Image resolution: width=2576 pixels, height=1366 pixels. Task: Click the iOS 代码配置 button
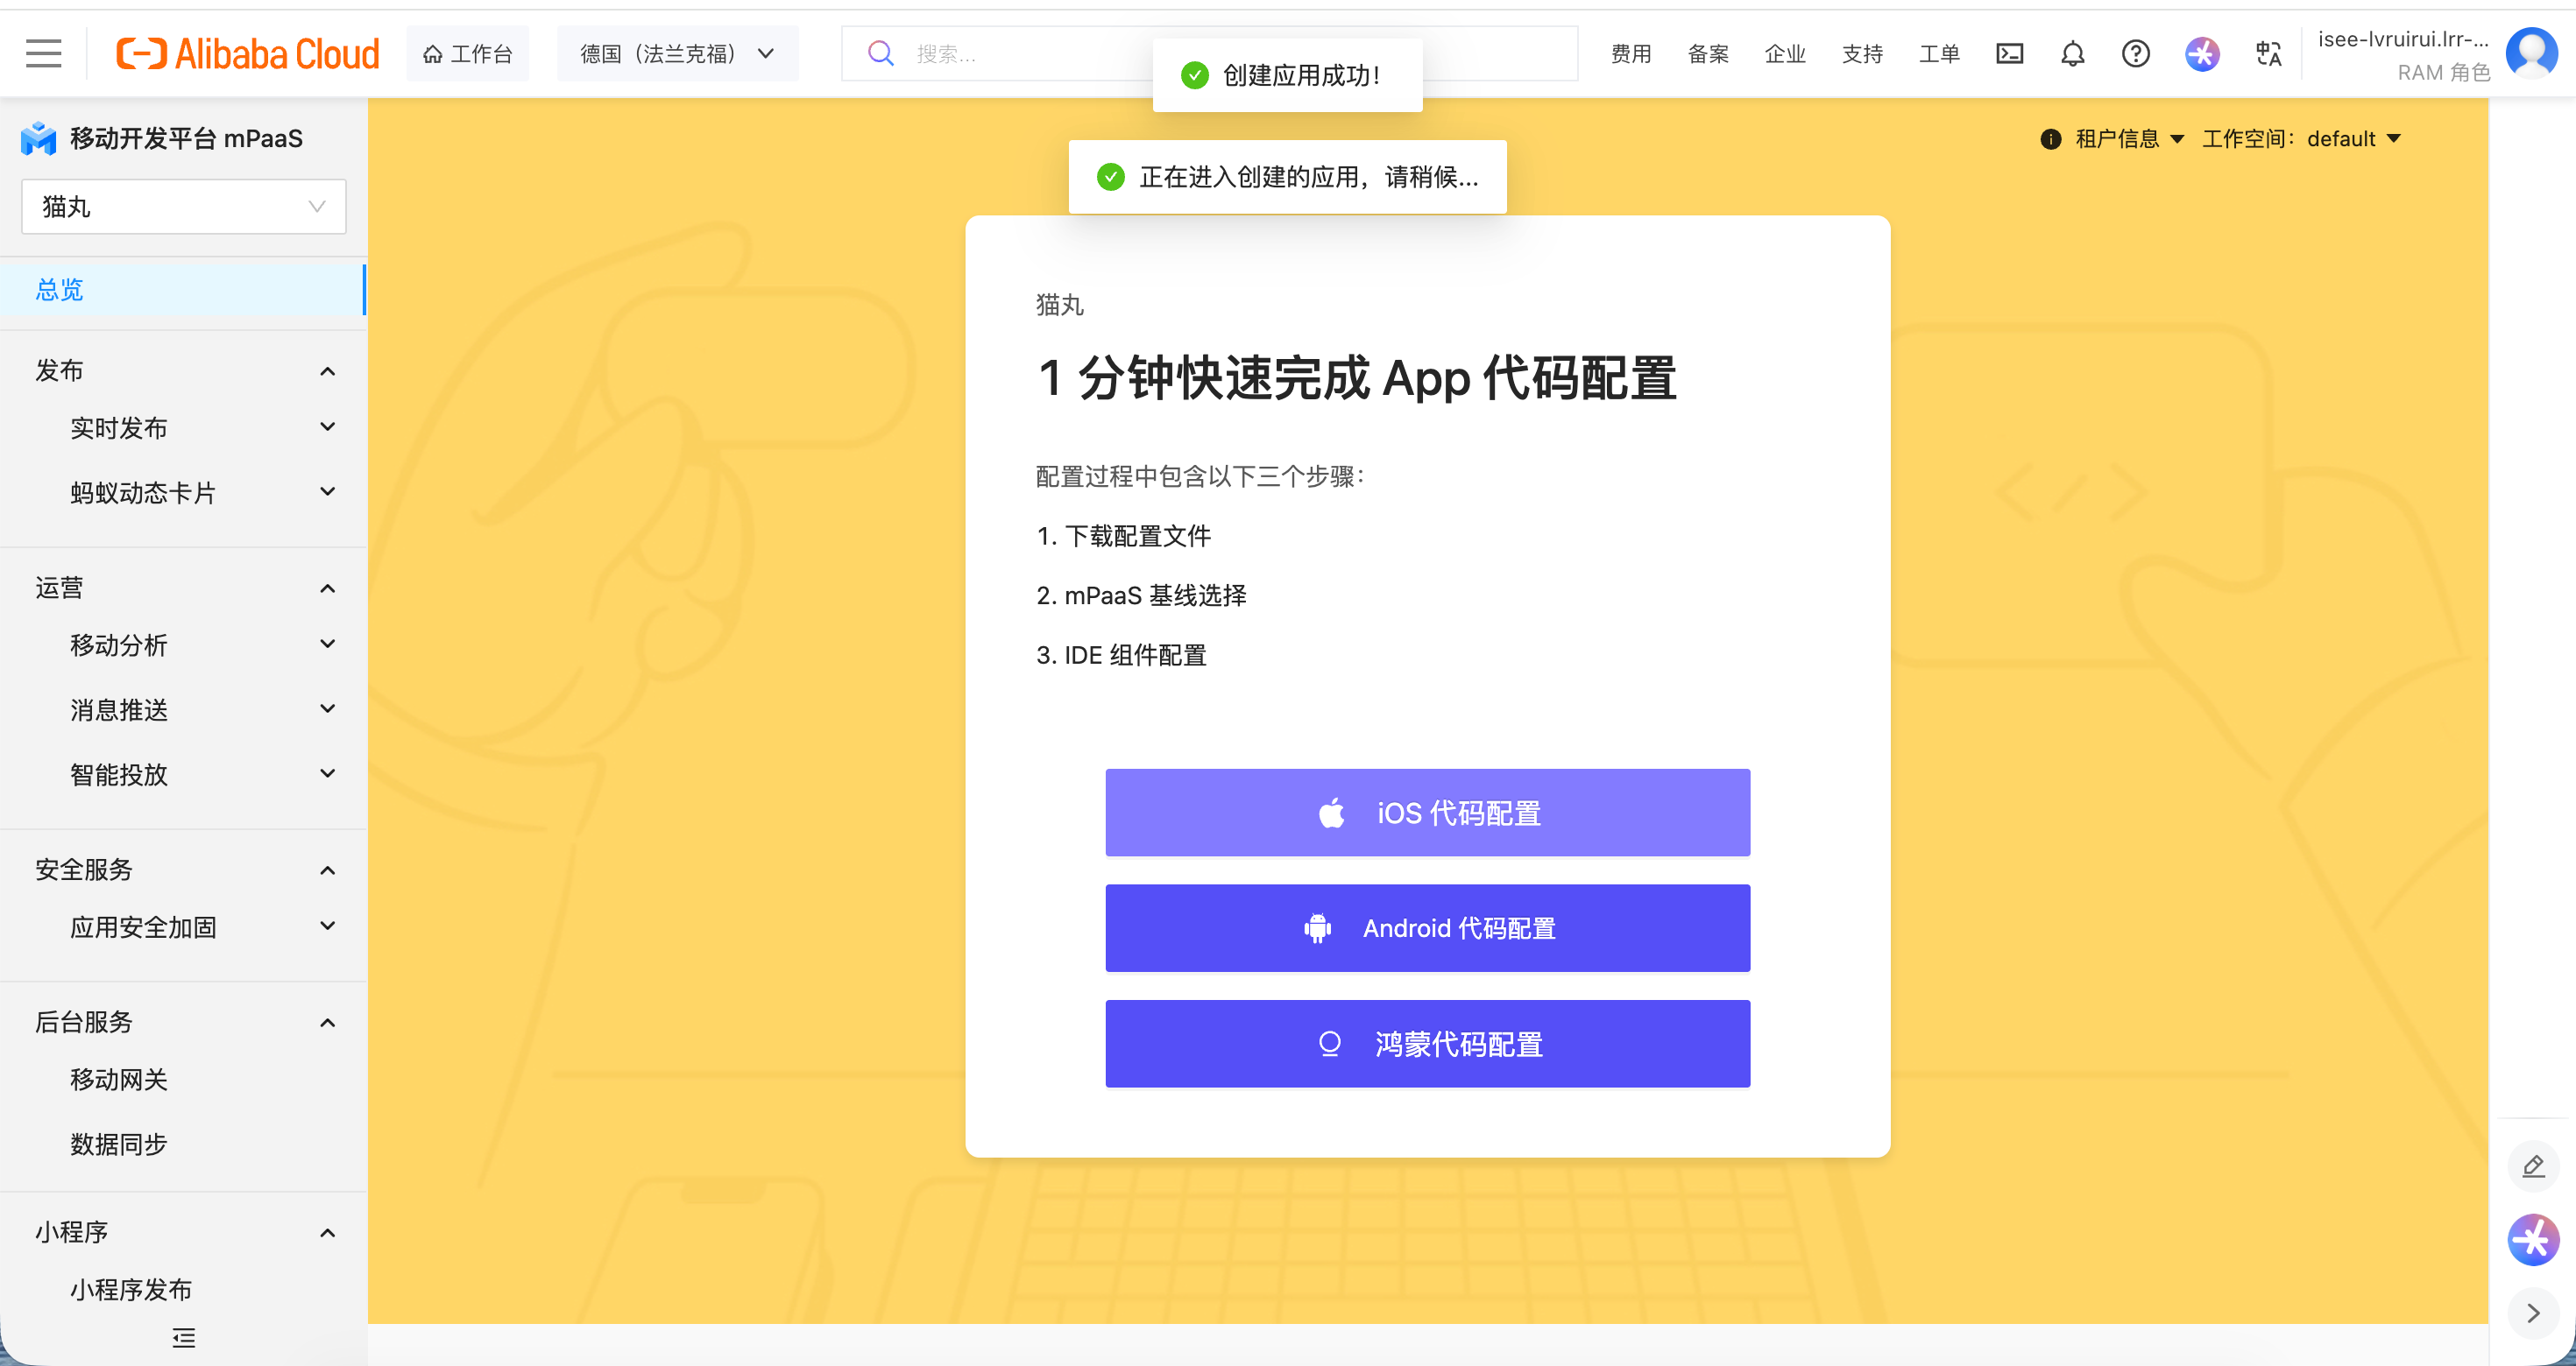1427,813
